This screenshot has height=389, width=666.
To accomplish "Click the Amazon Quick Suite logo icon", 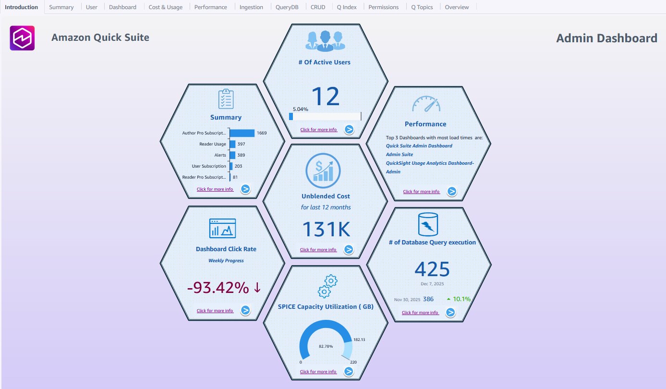I will click(22, 38).
